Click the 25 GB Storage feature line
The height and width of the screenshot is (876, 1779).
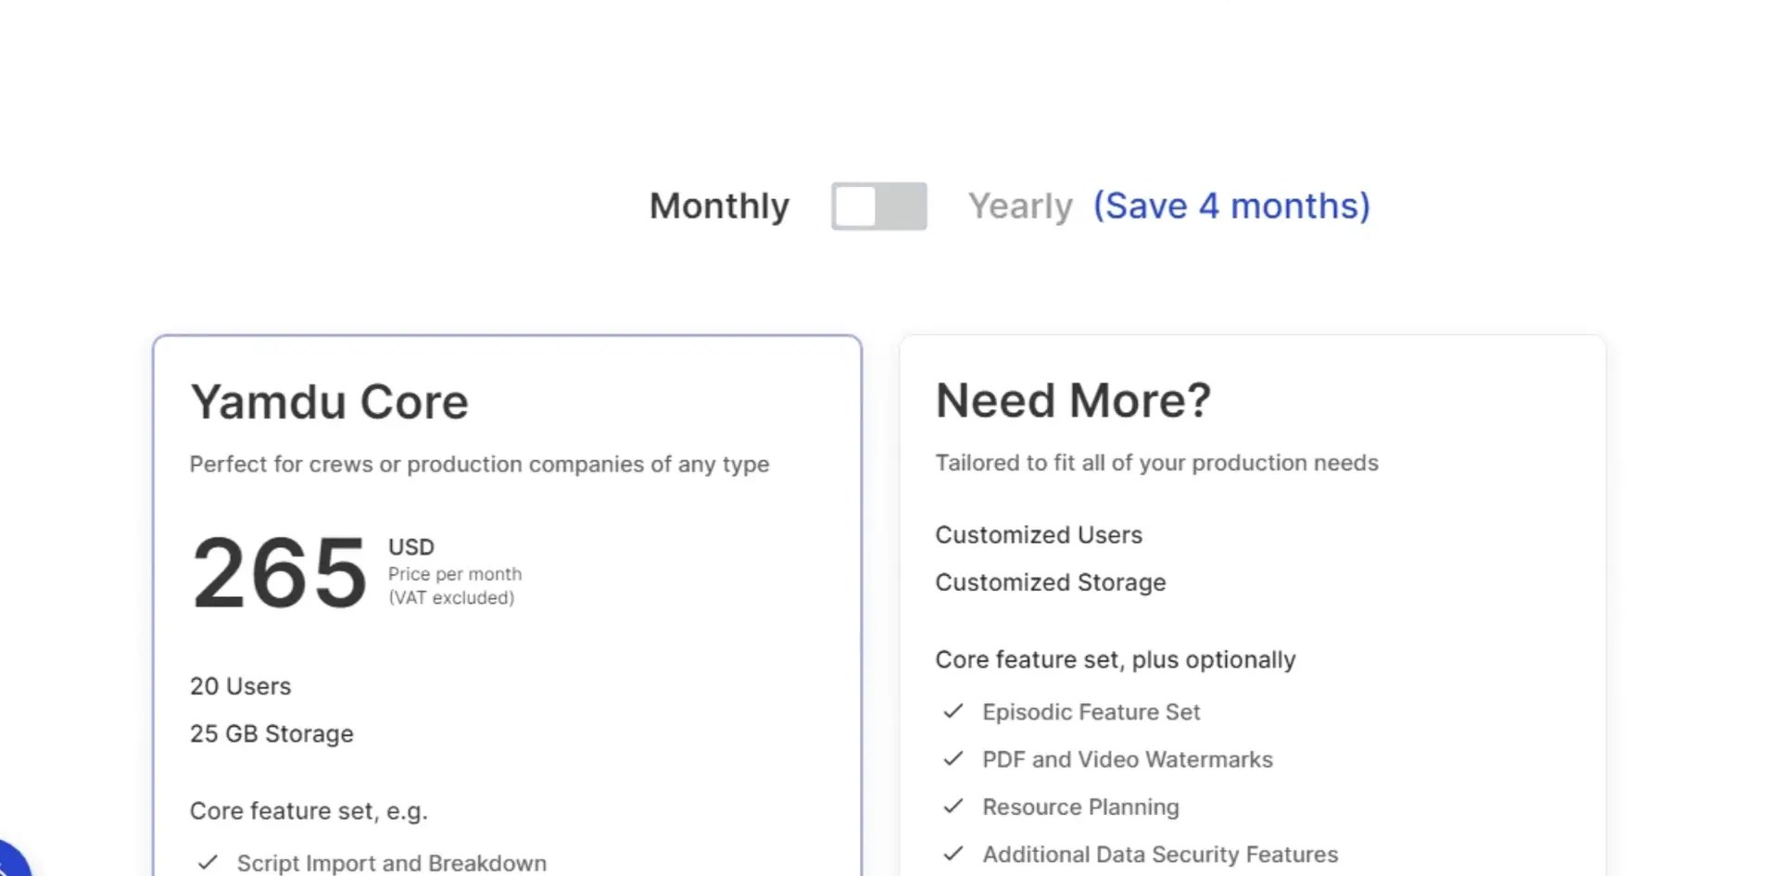(x=271, y=733)
